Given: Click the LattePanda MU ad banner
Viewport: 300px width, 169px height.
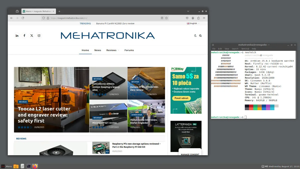Looking at the screenshot, I should click(186, 136).
